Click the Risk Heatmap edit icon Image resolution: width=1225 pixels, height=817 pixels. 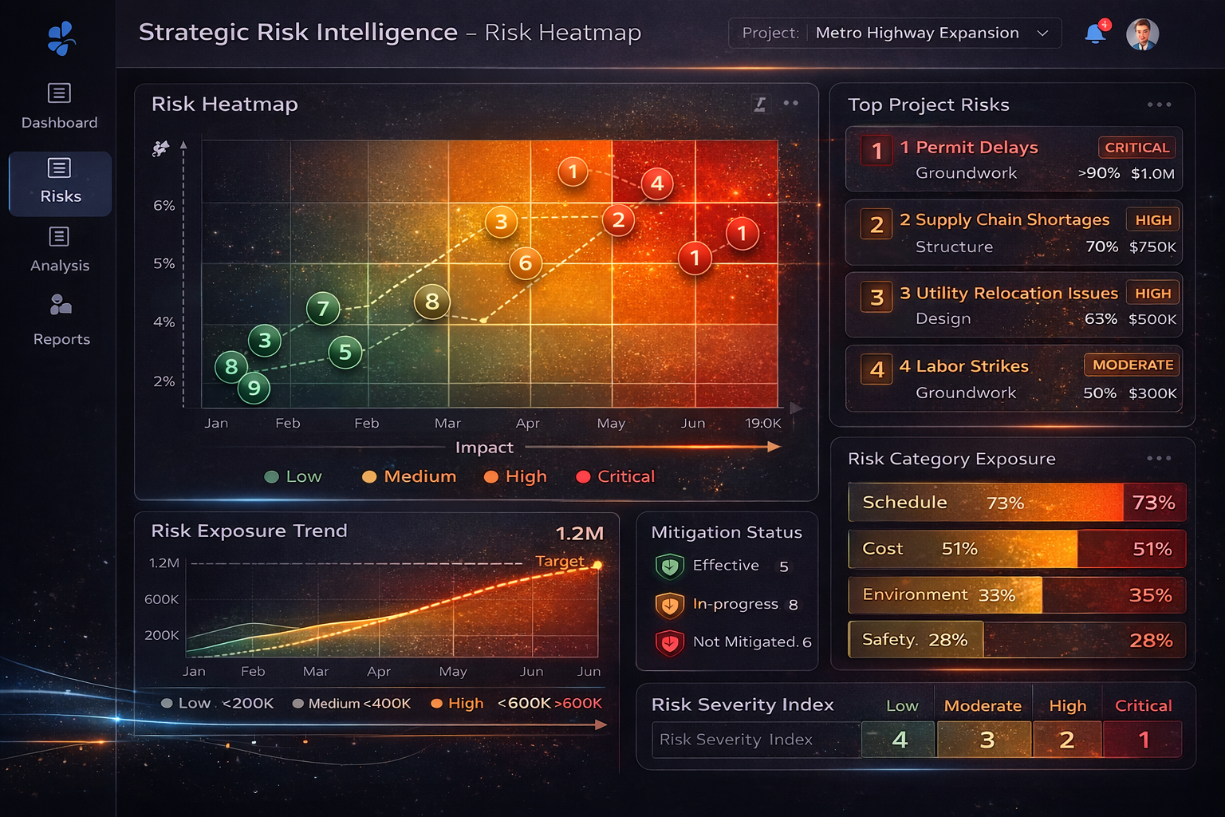(760, 104)
